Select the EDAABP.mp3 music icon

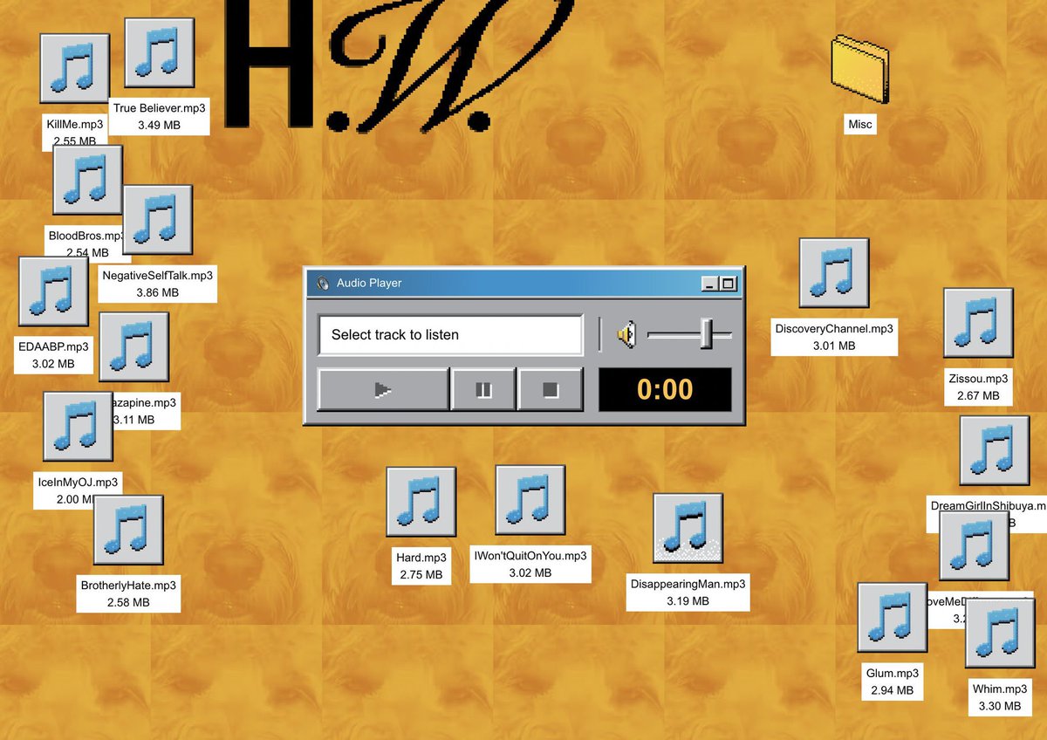pos(53,291)
